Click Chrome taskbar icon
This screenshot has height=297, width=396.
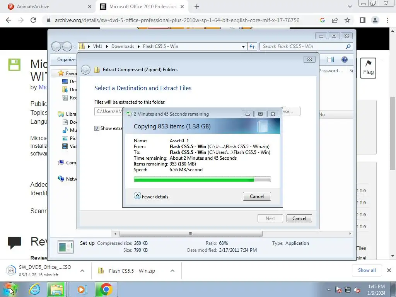106,289
